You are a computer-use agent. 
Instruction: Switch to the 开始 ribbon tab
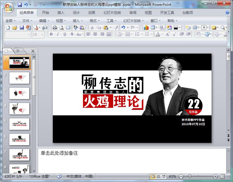pyautogui.click(x=45, y=13)
